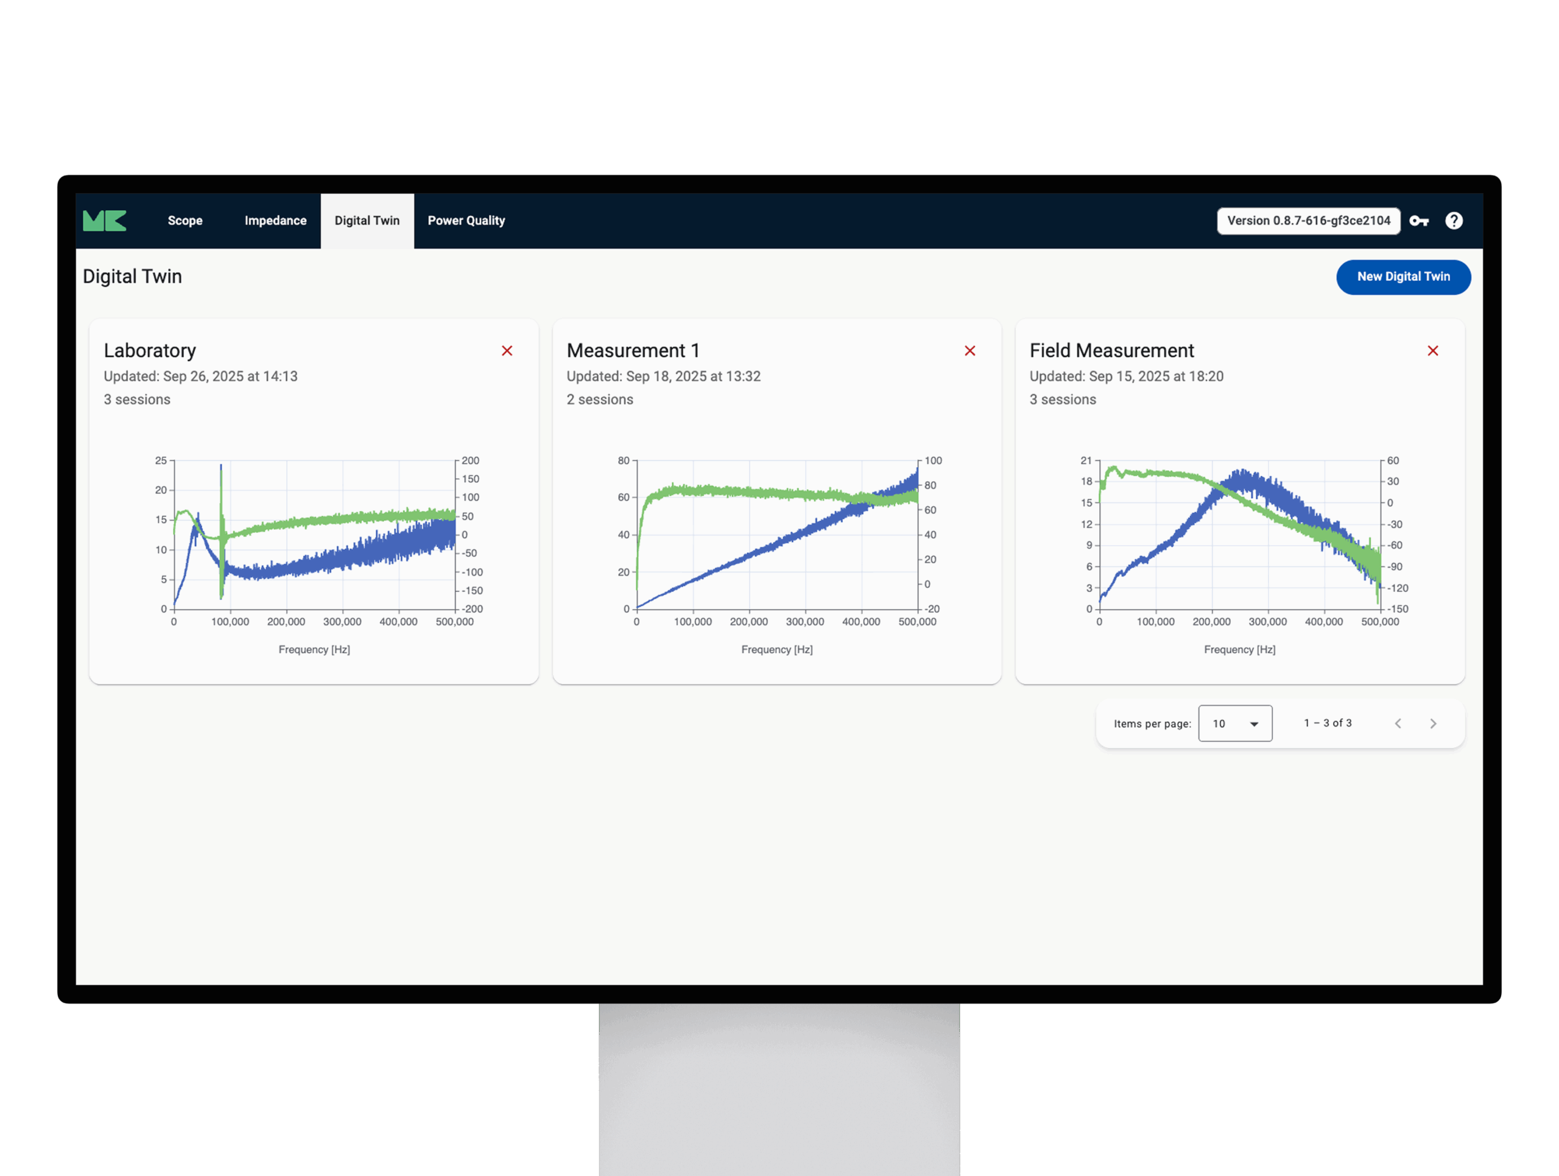Click the Field Measurement chart preview
Viewport: 1559px width, 1176px height.
coord(1240,535)
